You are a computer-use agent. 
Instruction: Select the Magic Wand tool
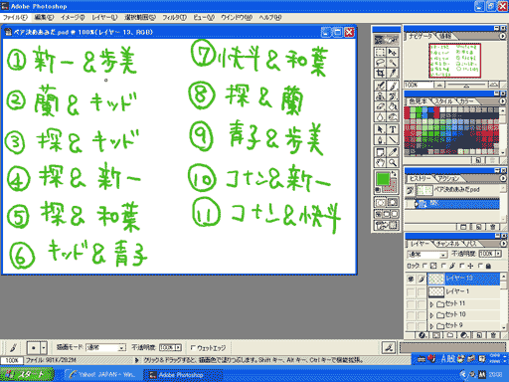tap(393, 63)
